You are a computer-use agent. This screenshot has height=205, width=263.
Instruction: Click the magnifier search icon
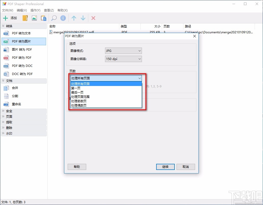point(54,18)
